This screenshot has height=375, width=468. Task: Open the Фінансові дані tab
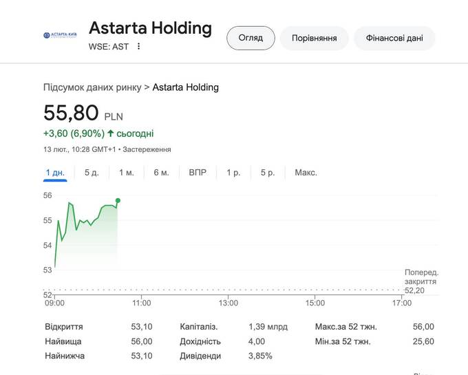click(x=394, y=38)
